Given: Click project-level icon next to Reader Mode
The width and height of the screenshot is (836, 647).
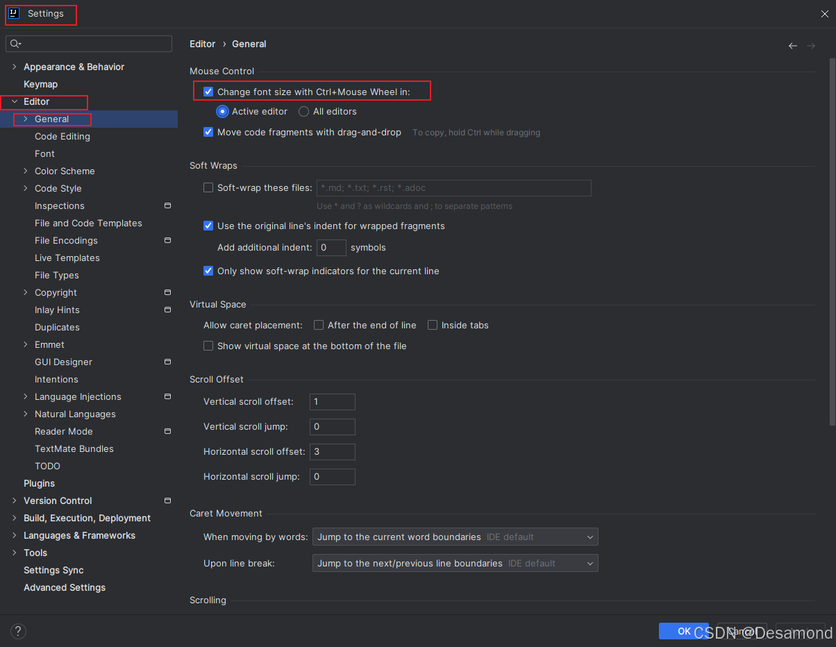Looking at the screenshot, I should (x=167, y=431).
